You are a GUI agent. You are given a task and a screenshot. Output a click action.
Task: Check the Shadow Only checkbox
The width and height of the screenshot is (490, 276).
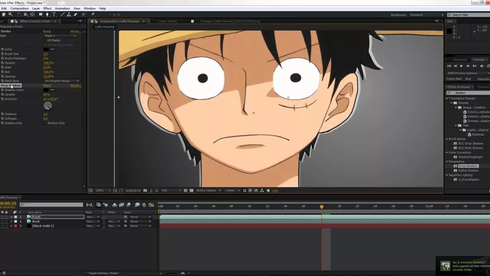[45, 123]
